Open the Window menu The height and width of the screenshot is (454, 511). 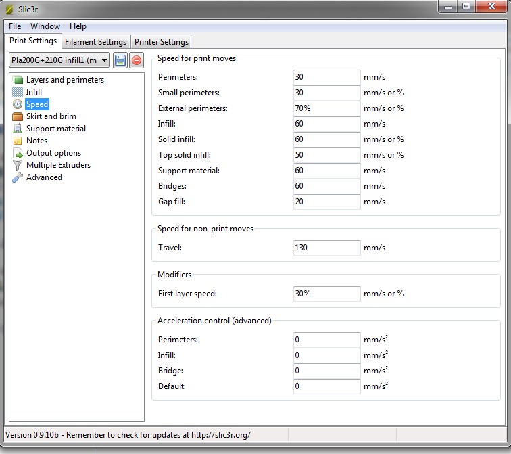pos(45,26)
